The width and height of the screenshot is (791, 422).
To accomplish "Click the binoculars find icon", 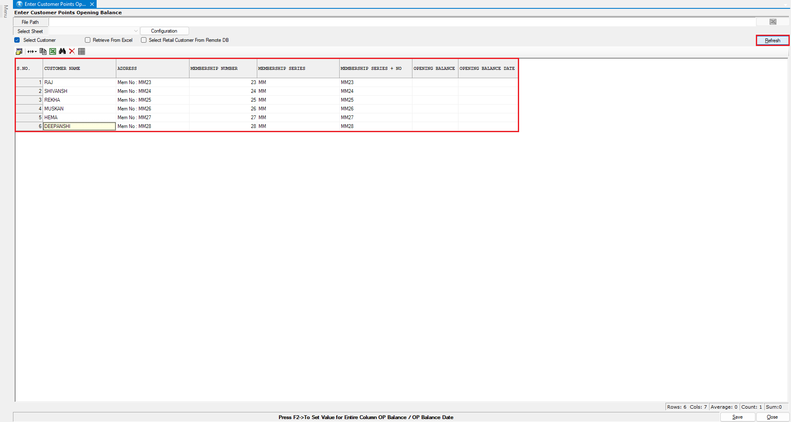I will click(x=62, y=51).
